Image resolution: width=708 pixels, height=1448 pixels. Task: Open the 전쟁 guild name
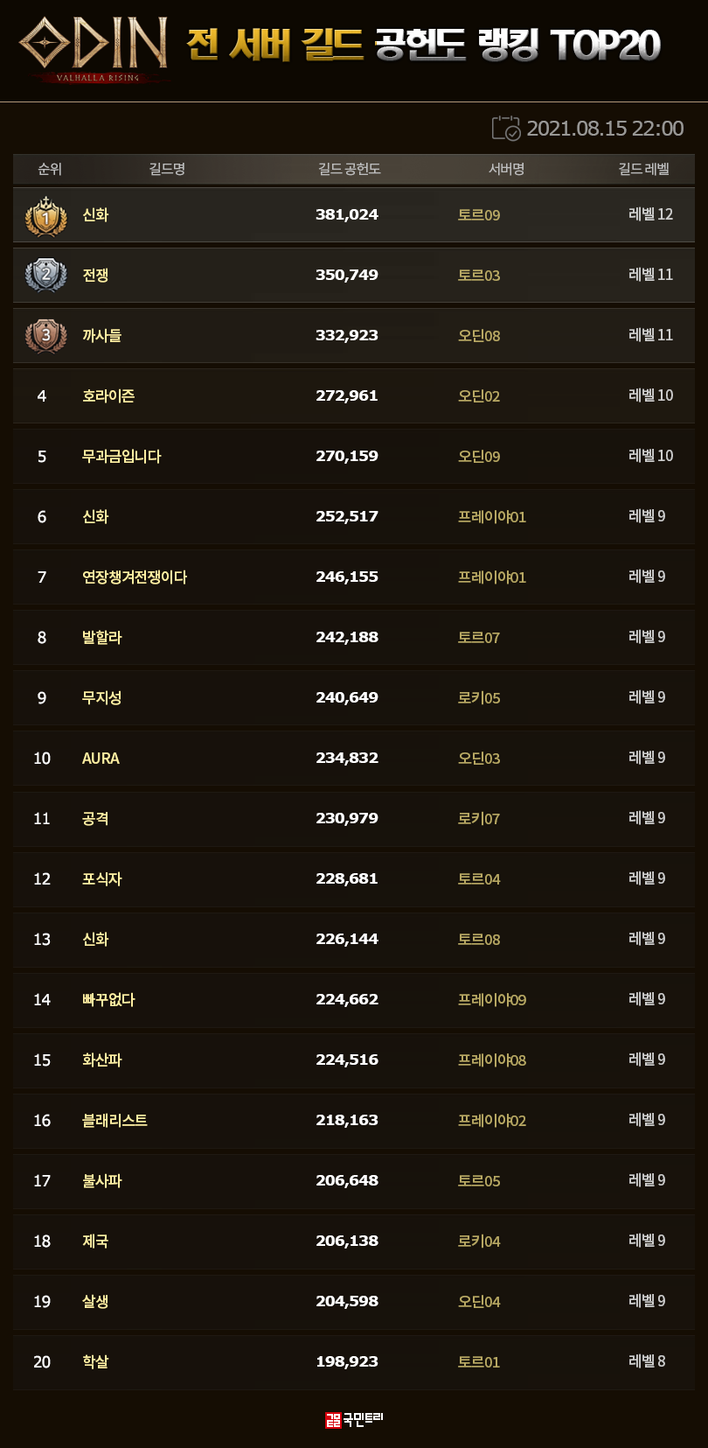click(95, 276)
